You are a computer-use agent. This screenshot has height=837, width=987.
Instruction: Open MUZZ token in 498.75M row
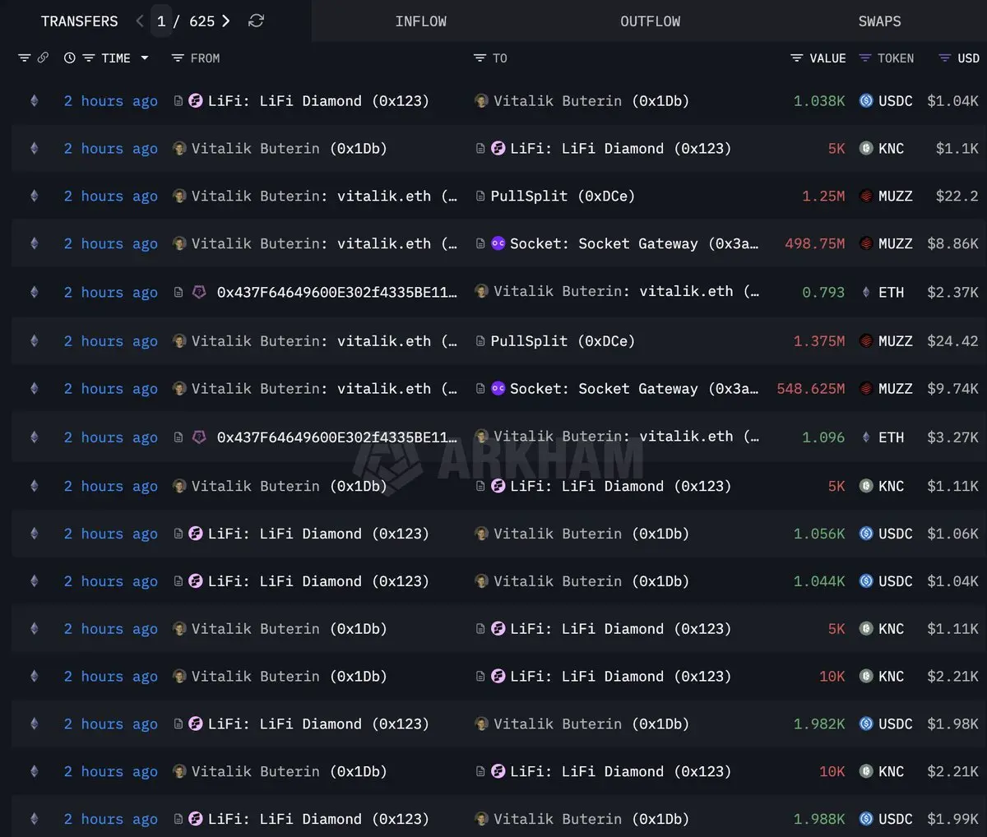(x=887, y=244)
